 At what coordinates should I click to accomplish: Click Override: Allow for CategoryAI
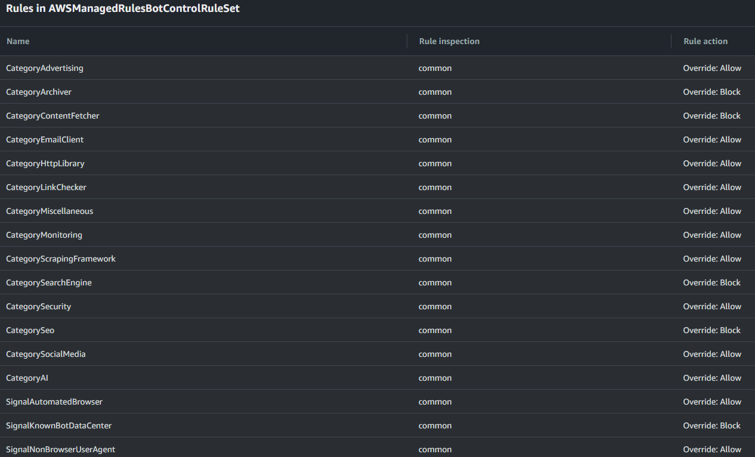(712, 378)
